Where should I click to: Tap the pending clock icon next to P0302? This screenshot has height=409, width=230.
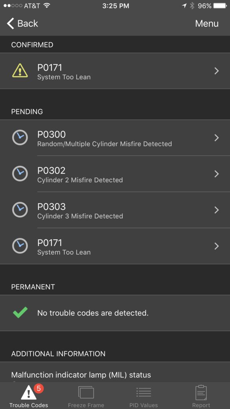click(x=20, y=174)
